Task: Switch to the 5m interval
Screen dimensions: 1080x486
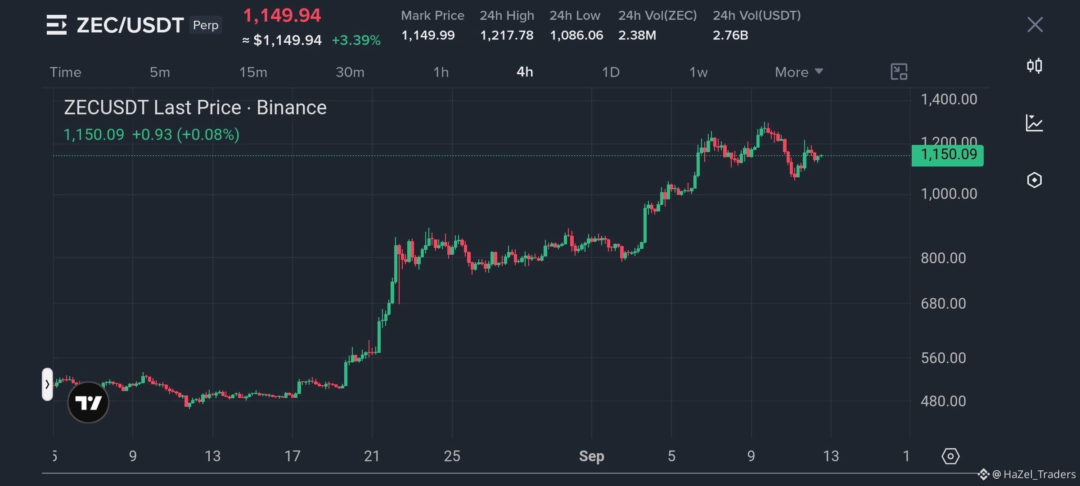Action: [x=160, y=72]
